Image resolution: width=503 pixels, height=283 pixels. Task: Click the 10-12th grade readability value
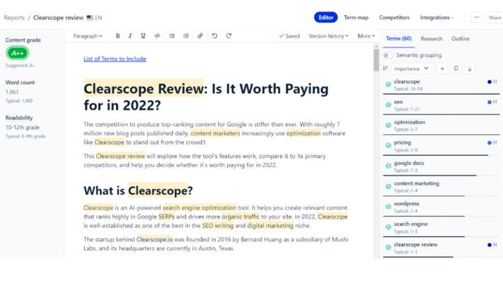[23, 127]
